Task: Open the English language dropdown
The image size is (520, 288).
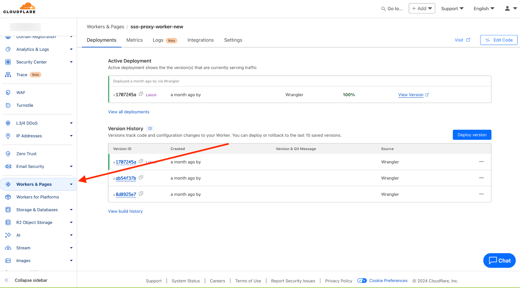Action: point(483,8)
